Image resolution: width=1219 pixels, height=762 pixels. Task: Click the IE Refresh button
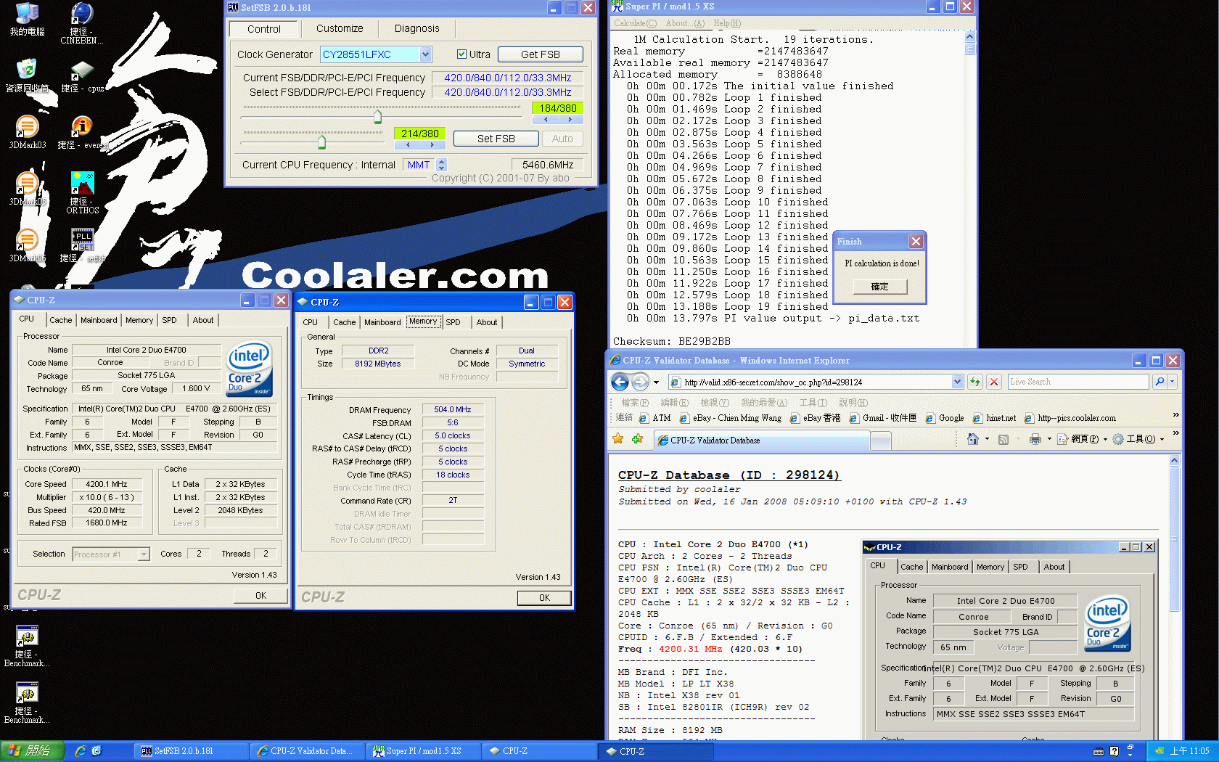tap(975, 382)
